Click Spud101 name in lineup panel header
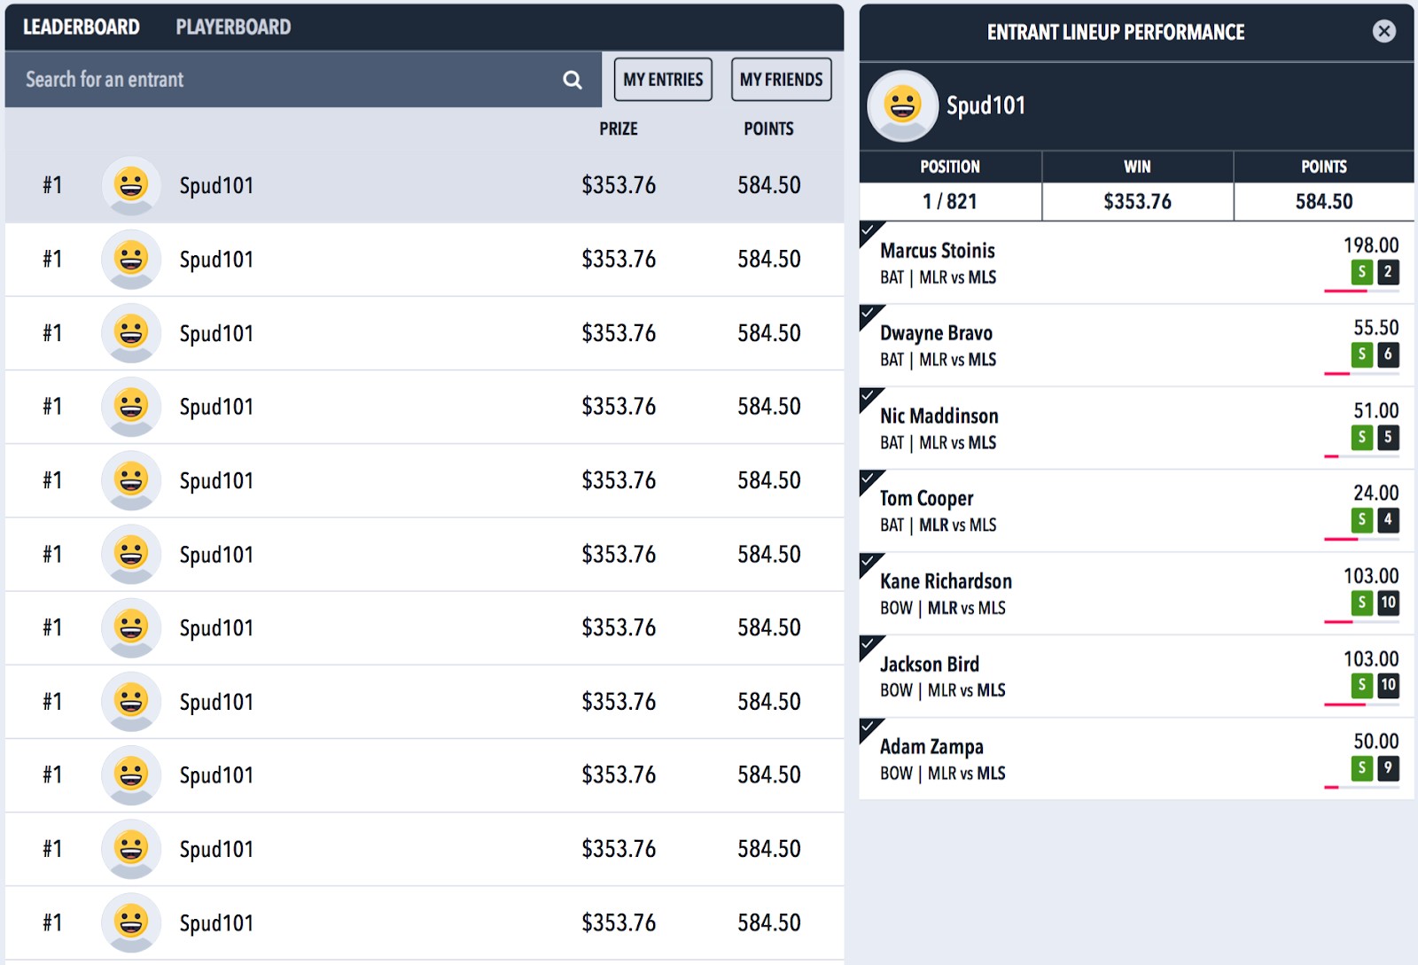This screenshot has width=1418, height=965. pyautogui.click(x=986, y=106)
